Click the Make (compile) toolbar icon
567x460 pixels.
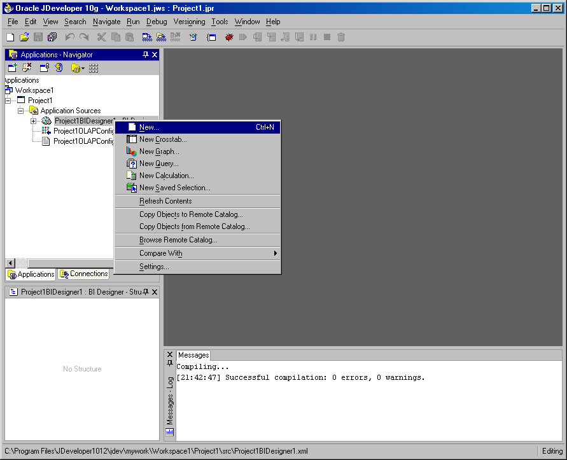click(147, 37)
